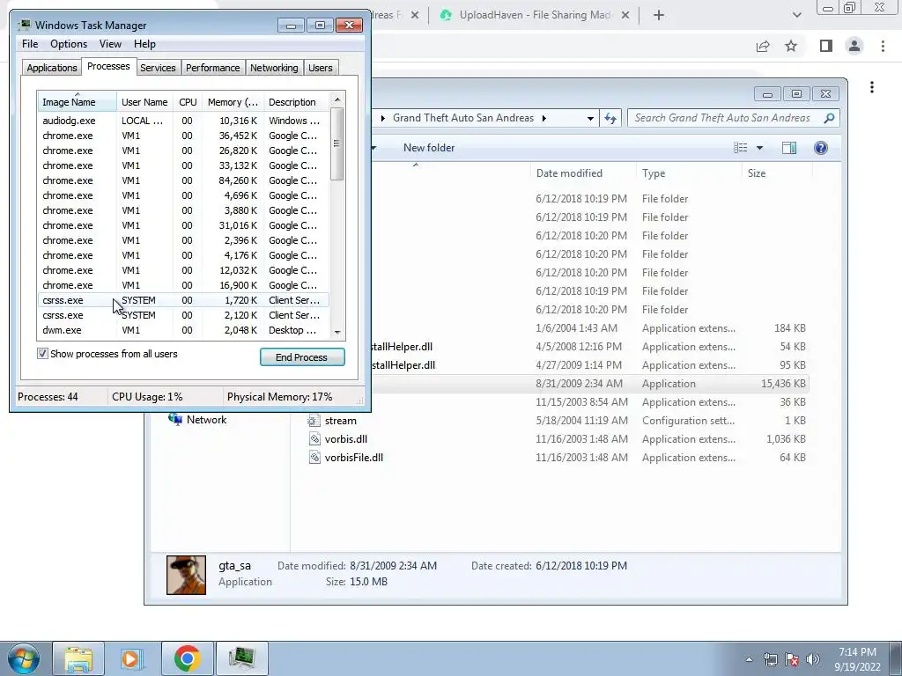
Task: Click End Process button
Action: (x=302, y=357)
